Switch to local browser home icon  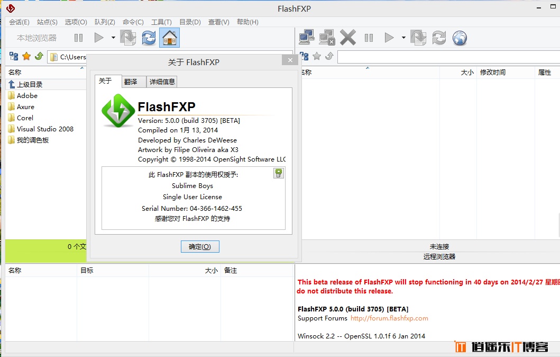[x=170, y=38]
